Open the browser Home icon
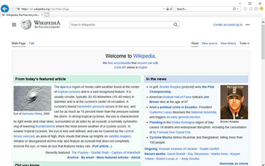The width and height of the screenshot is (265, 166). pyautogui.click(x=246, y=9)
